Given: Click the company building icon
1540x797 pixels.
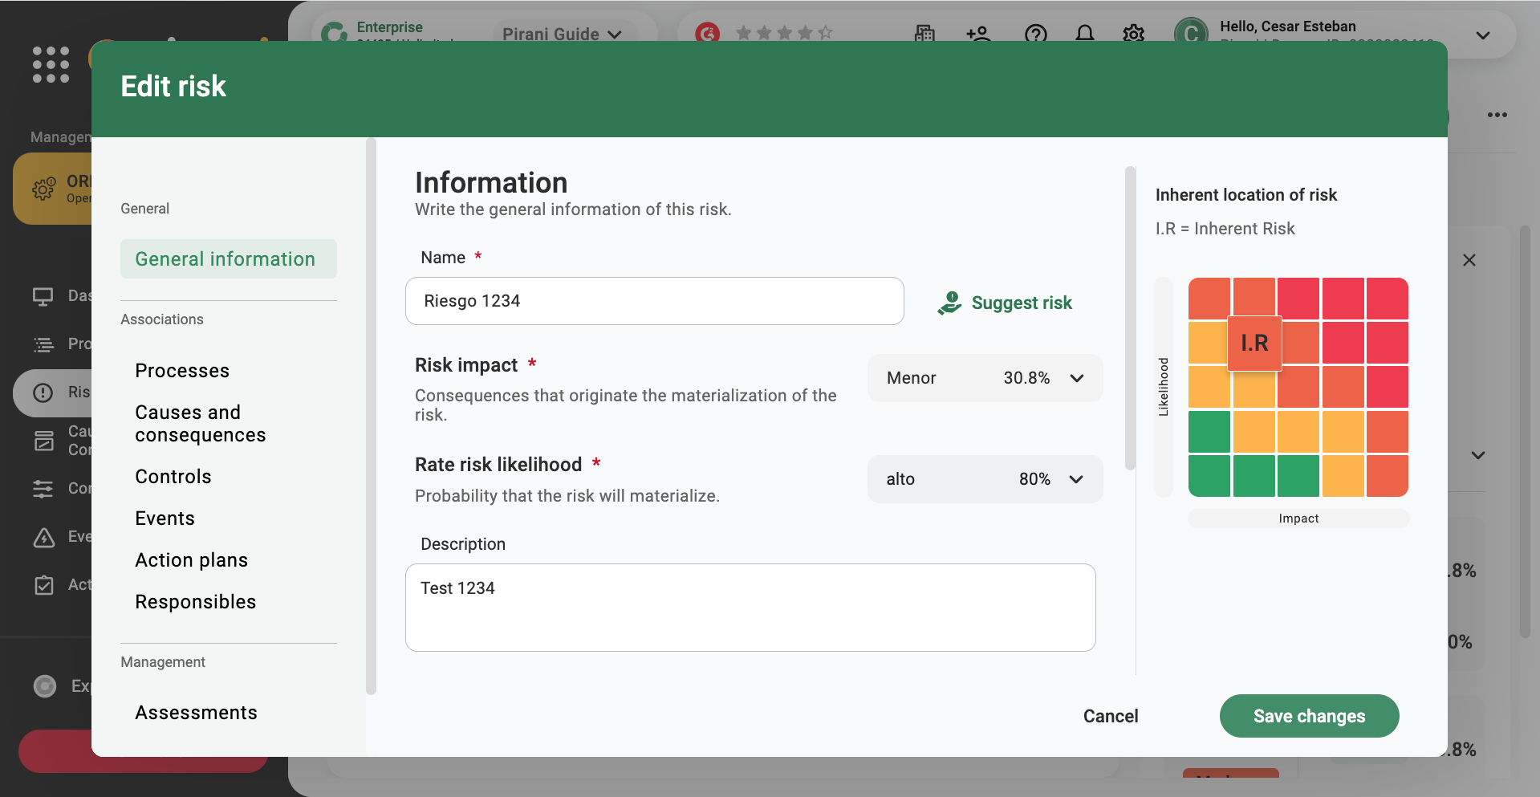Looking at the screenshot, I should (x=924, y=34).
